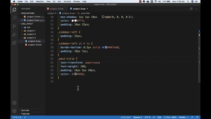
Task: Open the File menu
Action: 26,1
